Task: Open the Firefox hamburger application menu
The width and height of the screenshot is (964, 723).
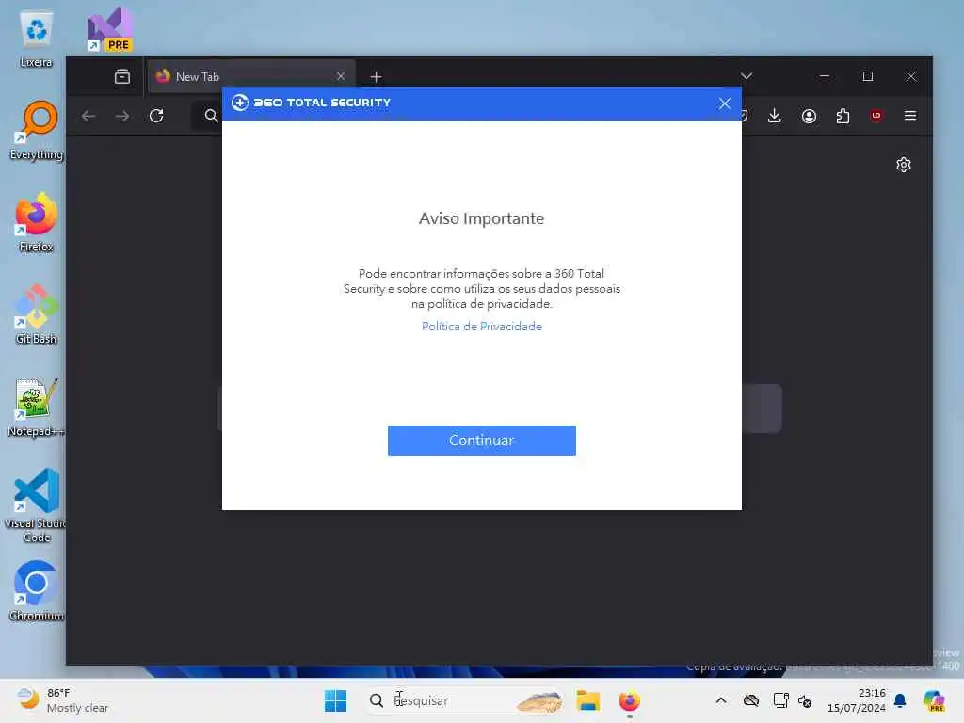Action: coord(910,116)
